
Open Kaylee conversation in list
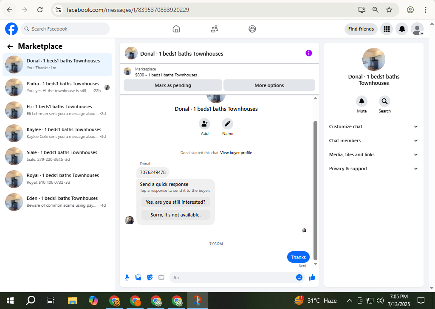pos(57,133)
